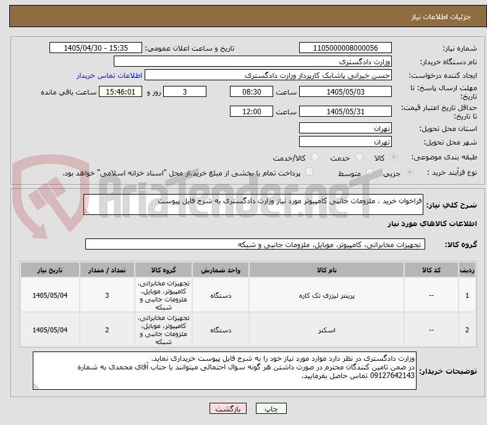487x425 pixels.
Task: Click the اسکنر item name cell
Action: pyautogui.click(x=326, y=330)
